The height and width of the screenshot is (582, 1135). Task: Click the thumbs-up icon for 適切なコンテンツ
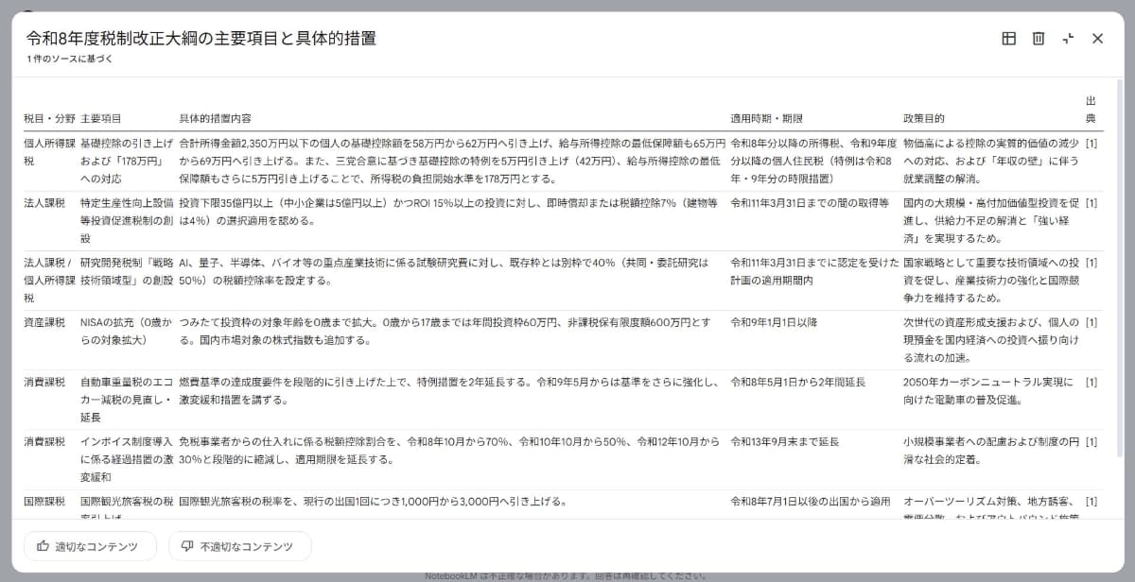pyautogui.click(x=43, y=546)
